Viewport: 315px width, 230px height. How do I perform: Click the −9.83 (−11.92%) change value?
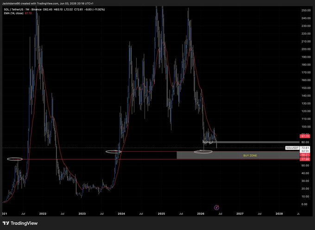[94, 9]
